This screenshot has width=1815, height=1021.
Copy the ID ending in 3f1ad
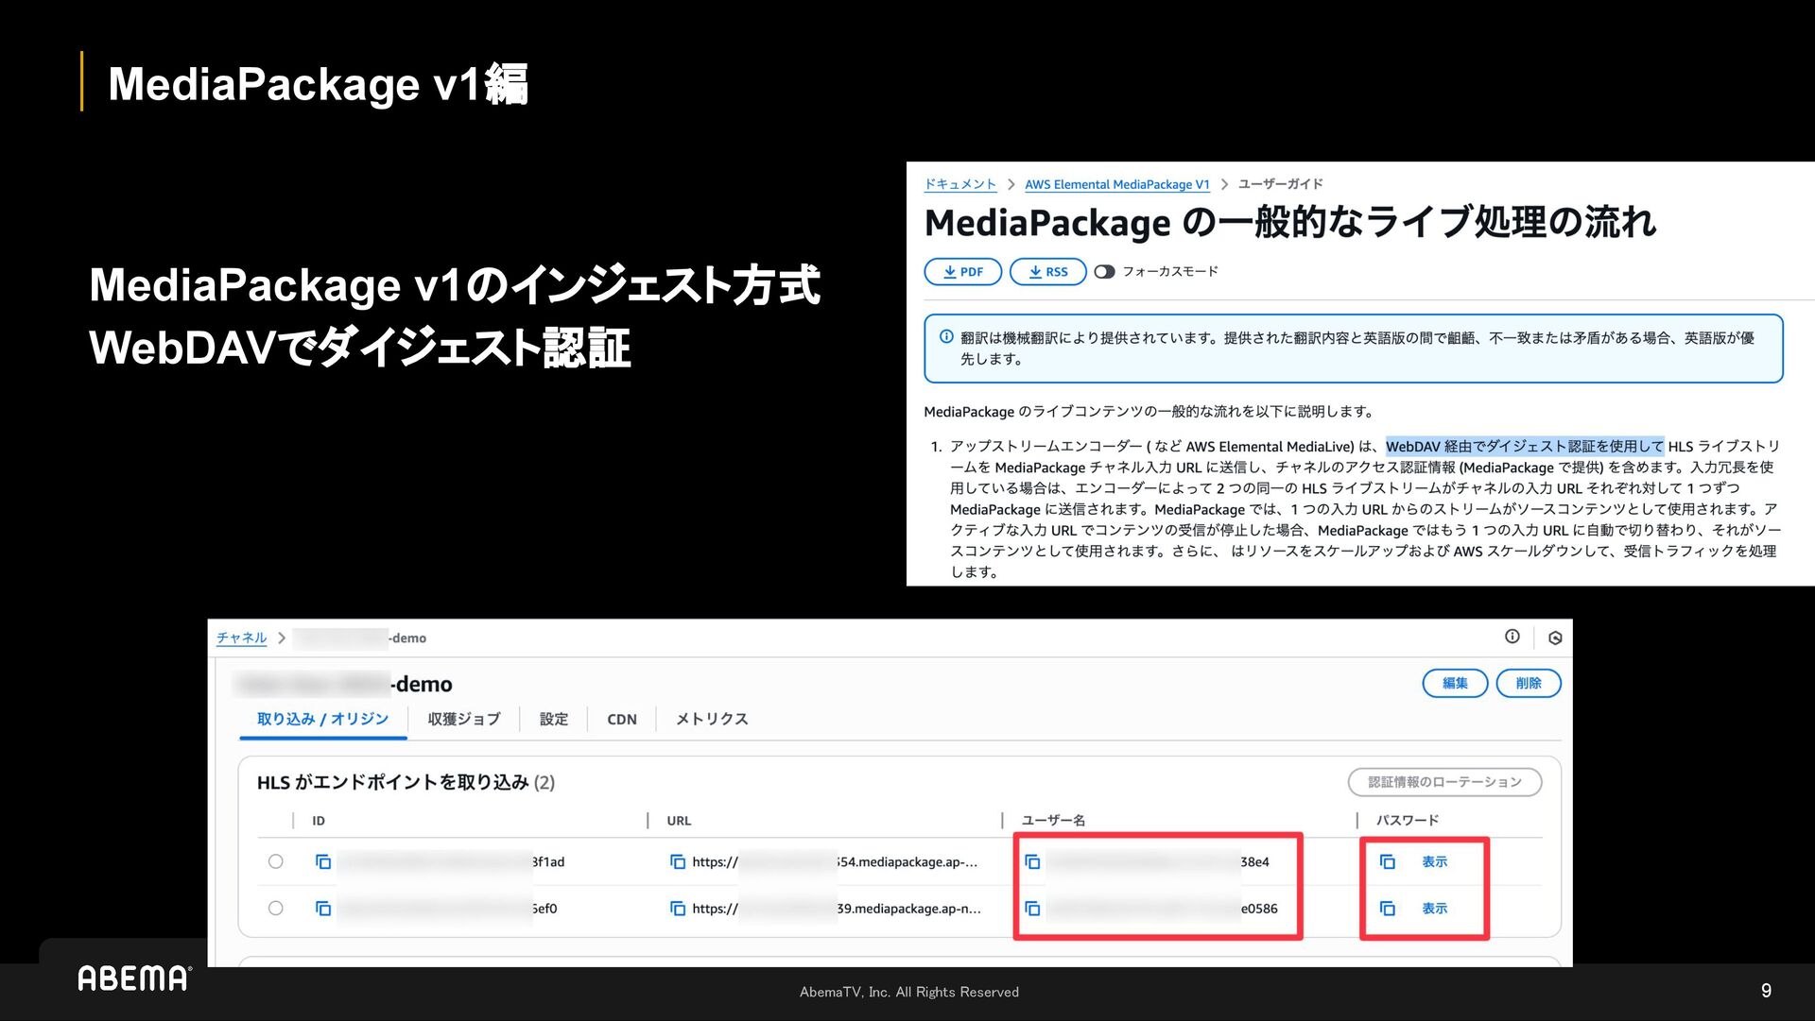[x=323, y=861]
